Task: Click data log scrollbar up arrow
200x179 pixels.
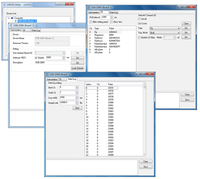Action: click(144, 84)
